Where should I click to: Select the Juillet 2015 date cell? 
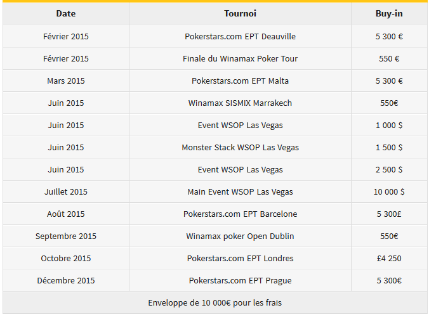pos(66,192)
